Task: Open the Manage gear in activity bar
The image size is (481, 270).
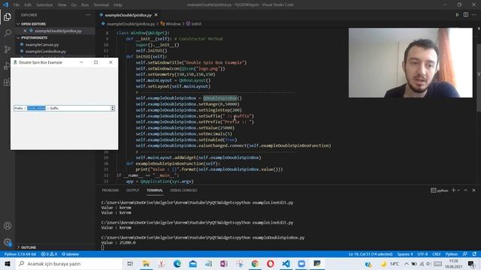Action: click(8, 242)
